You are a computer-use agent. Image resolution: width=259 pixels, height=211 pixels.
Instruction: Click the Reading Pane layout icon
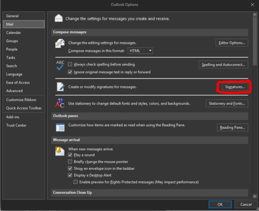60,127
